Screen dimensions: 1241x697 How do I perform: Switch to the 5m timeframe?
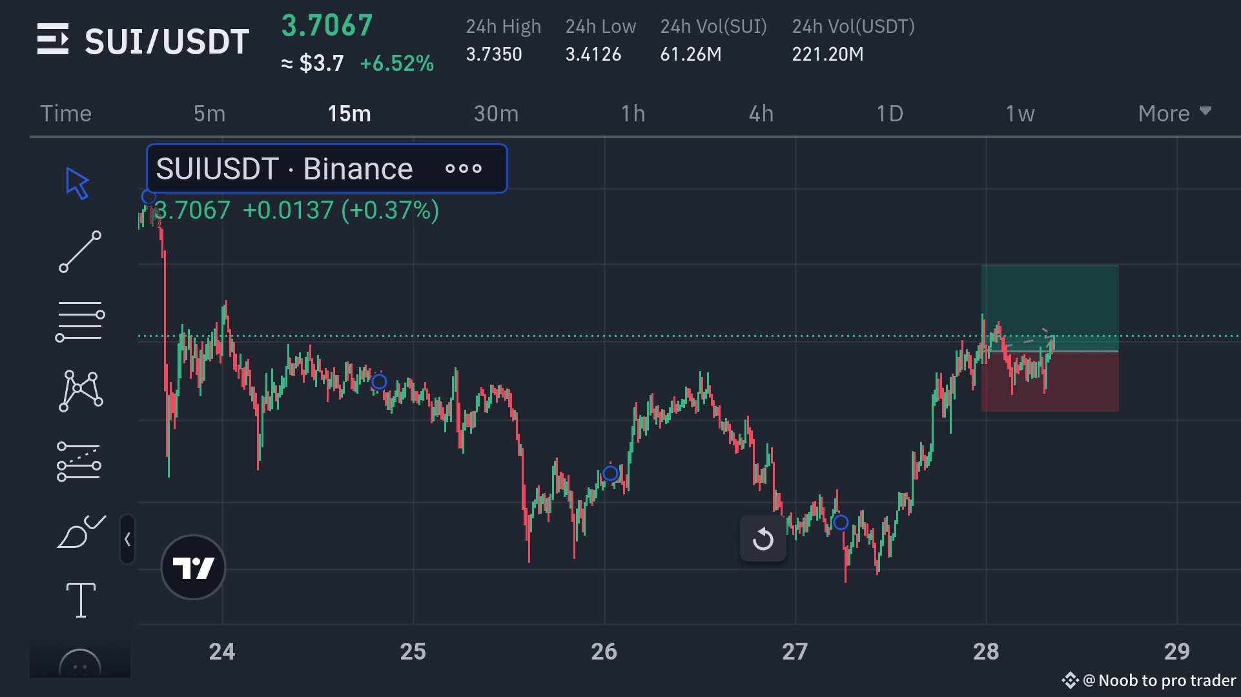(x=209, y=114)
